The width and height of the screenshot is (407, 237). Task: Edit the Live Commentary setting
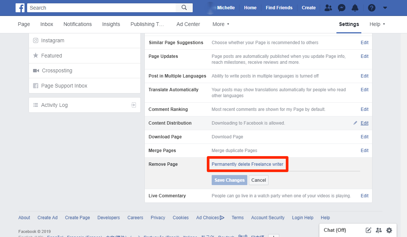pyautogui.click(x=364, y=196)
